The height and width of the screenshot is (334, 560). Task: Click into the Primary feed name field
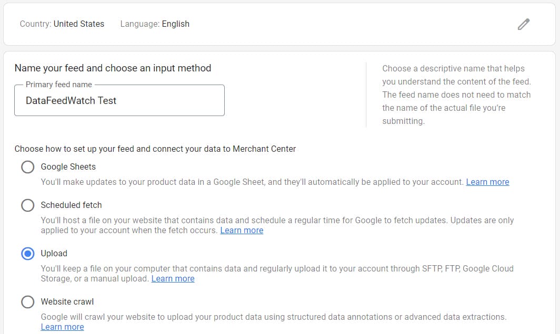[119, 101]
